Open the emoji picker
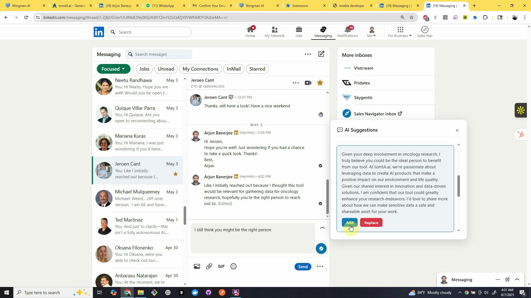This screenshot has width=531, height=298. point(233,266)
